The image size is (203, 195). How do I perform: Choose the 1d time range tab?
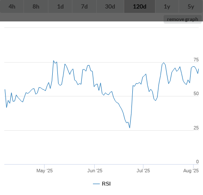pos(60,6)
